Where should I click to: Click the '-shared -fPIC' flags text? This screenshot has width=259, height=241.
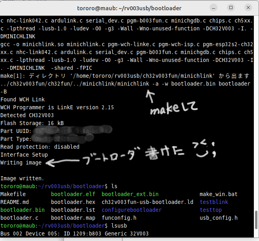click(71, 68)
